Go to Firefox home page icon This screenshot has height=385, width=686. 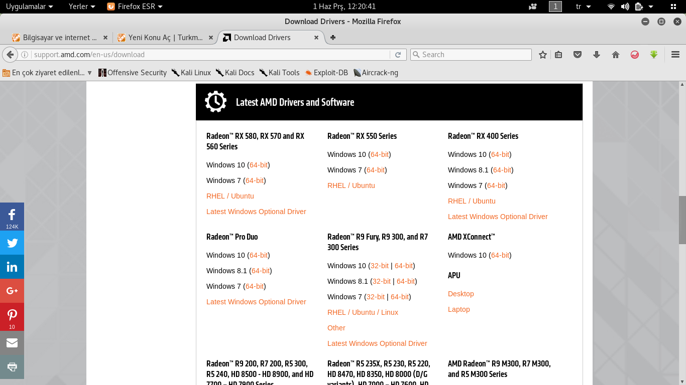point(616,55)
